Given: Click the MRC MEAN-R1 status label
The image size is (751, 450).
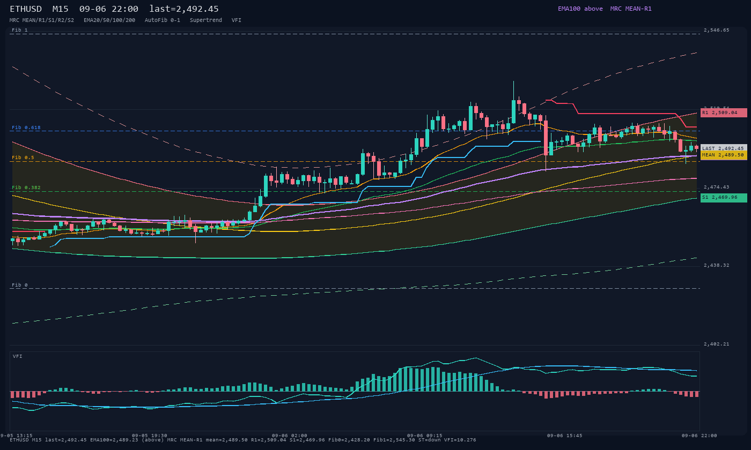Looking at the screenshot, I should point(631,9).
